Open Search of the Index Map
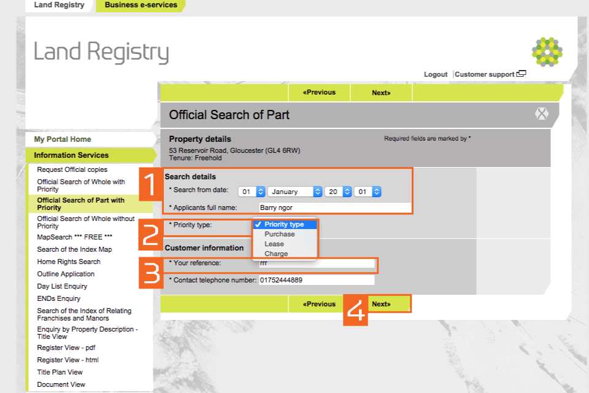The width and height of the screenshot is (589, 393). pyautogui.click(x=74, y=249)
